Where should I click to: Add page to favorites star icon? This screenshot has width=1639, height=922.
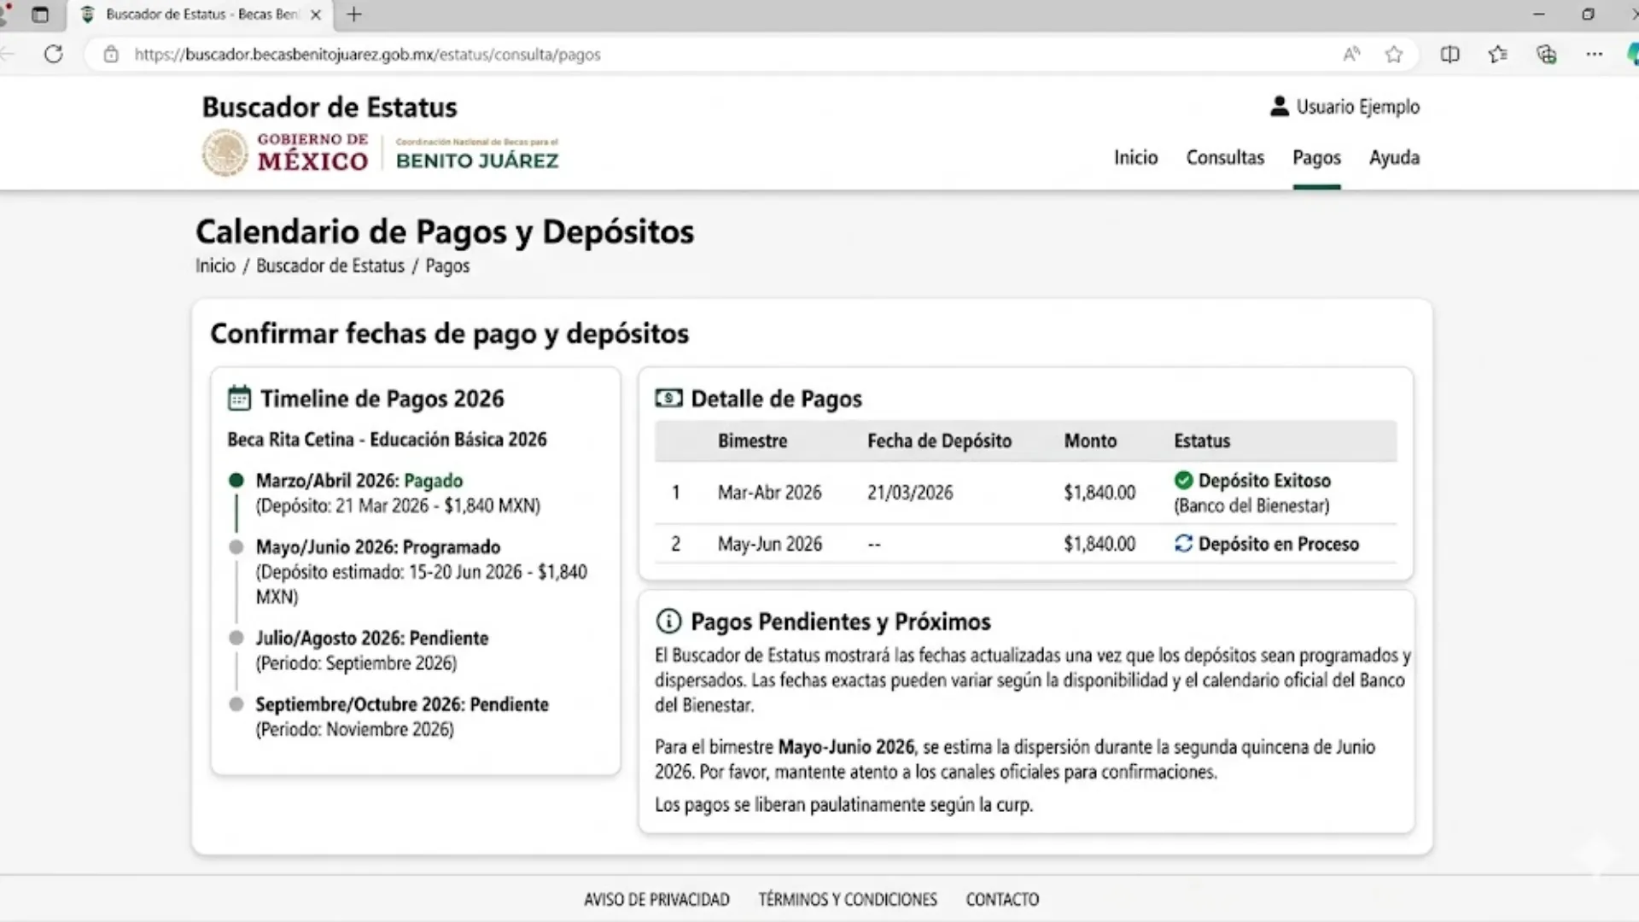(x=1394, y=55)
